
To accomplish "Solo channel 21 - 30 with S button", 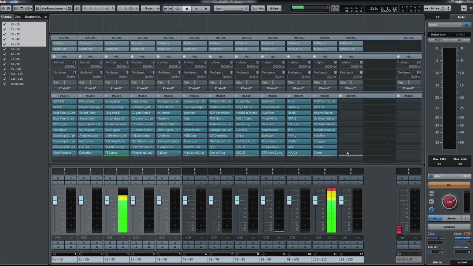I will (123, 178).
